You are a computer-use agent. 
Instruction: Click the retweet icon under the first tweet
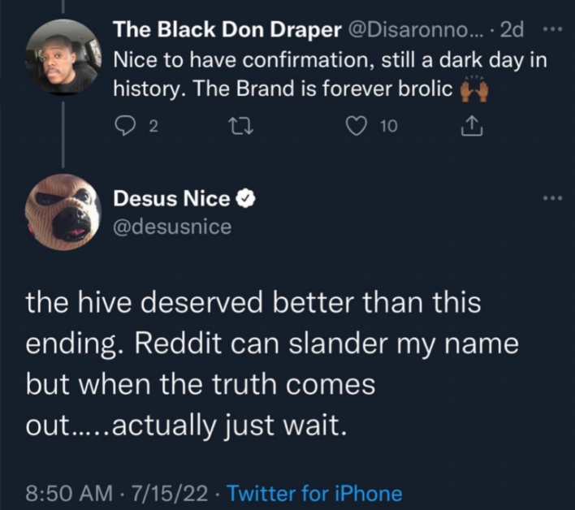click(241, 127)
